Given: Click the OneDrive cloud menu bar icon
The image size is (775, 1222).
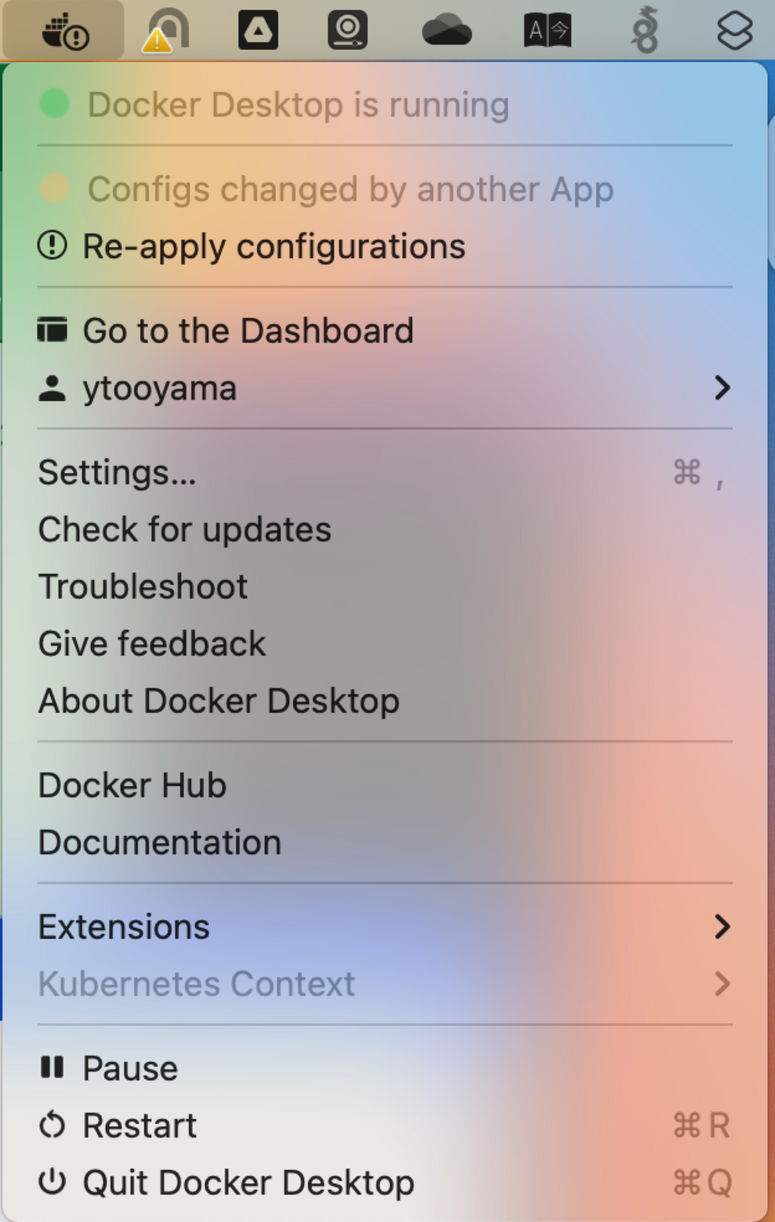Looking at the screenshot, I should tap(447, 30).
